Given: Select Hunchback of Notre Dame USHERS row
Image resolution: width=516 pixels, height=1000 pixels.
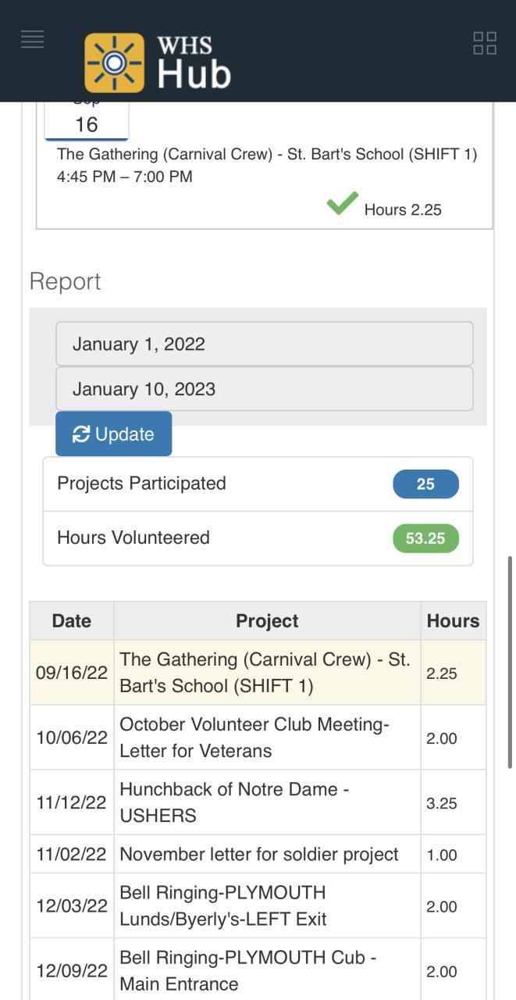Looking at the screenshot, I should pyautogui.click(x=265, y=802).
